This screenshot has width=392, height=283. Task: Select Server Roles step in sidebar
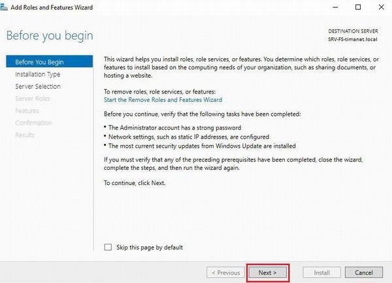point(33,99)
